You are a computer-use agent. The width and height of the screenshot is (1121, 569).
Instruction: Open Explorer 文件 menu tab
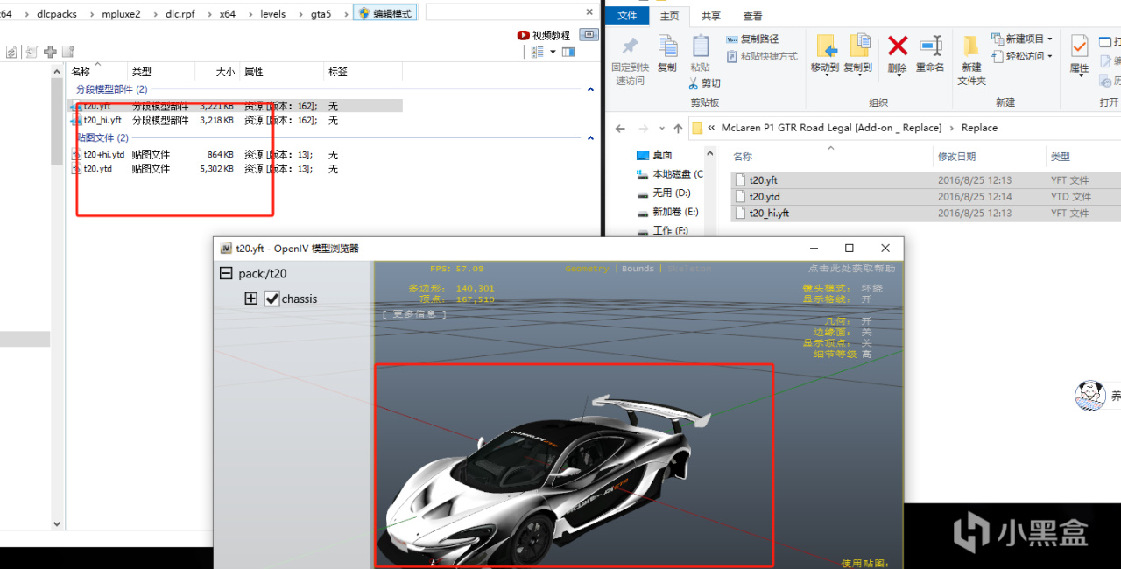tap(627, 16)
